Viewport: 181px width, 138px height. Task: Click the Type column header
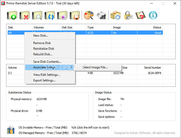pos(99,27)
